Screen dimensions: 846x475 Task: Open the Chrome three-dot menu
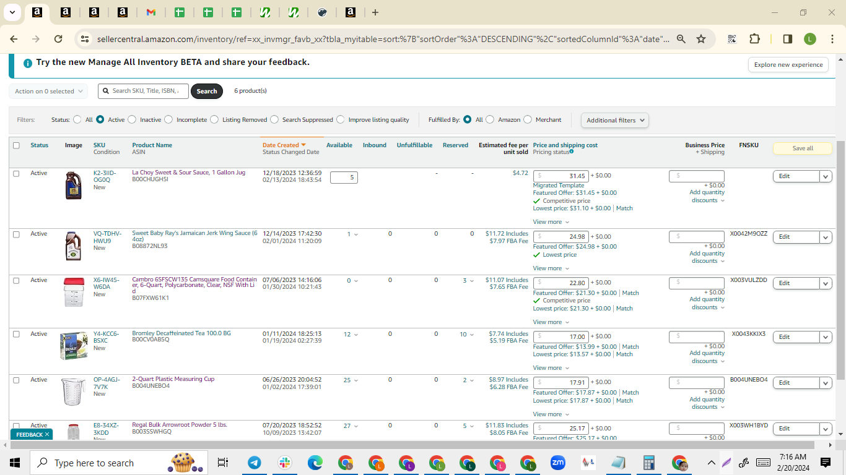pos(832,39)
